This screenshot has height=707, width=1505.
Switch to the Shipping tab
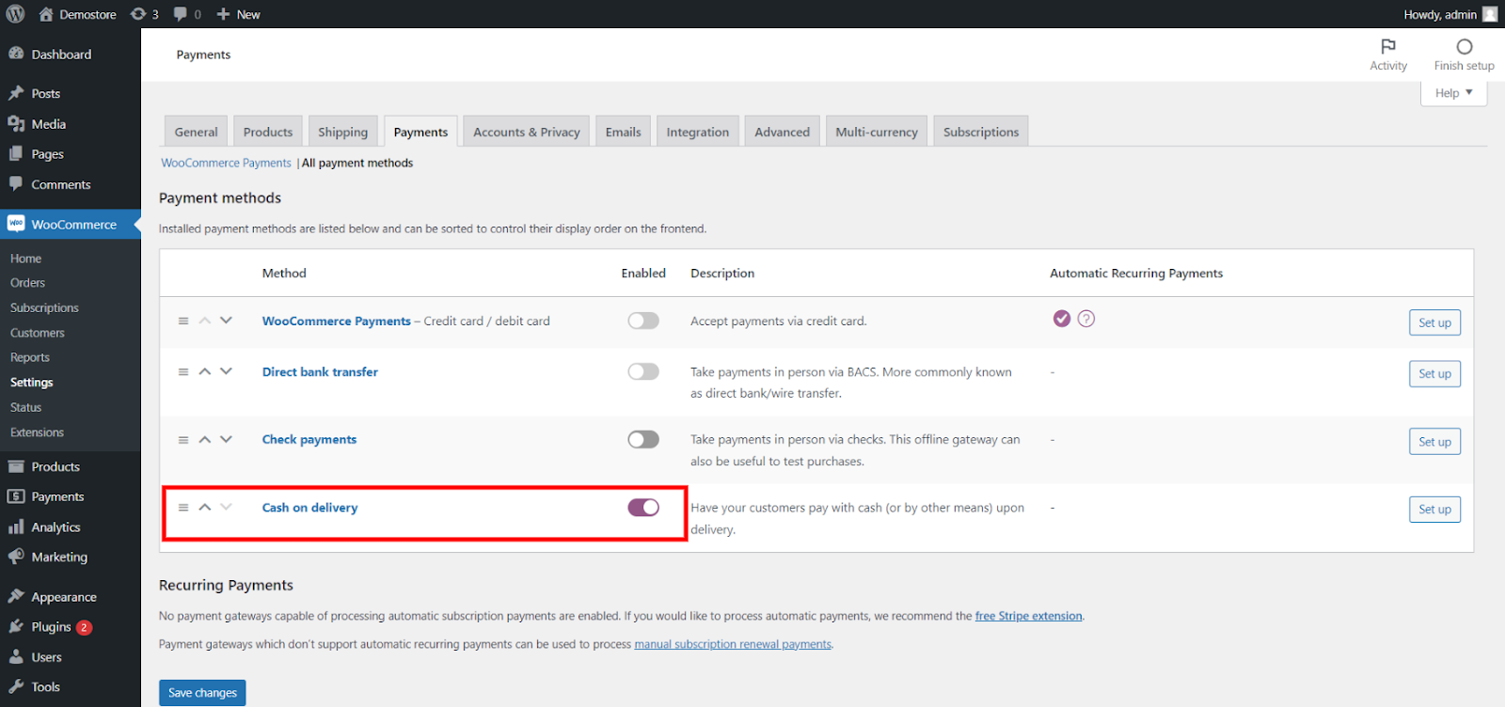pos(342,132)
